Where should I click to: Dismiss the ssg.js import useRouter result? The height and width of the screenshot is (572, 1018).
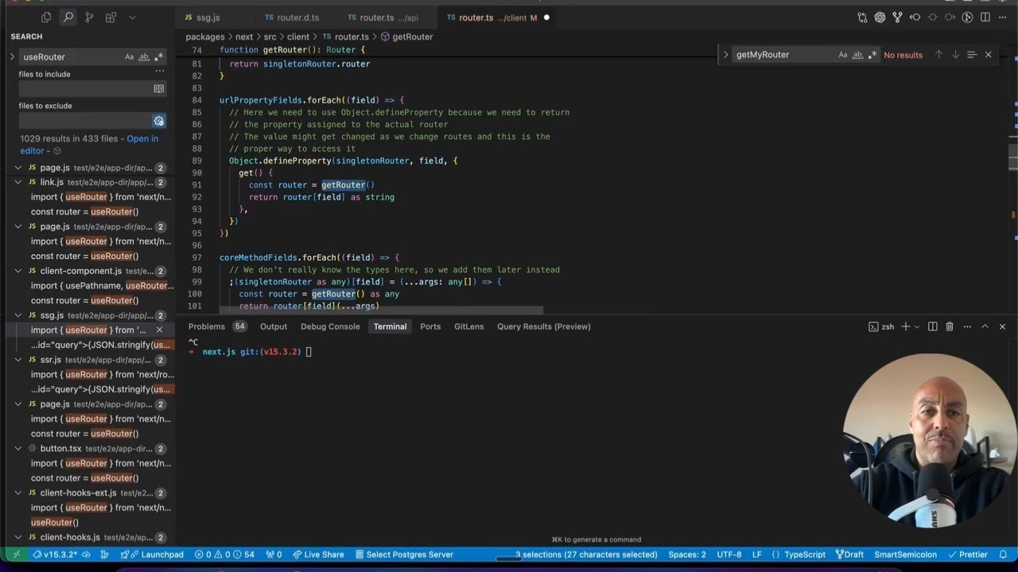coord(159,330)
